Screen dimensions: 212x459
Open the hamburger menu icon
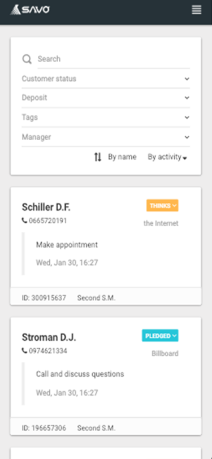tap(197, 10)
